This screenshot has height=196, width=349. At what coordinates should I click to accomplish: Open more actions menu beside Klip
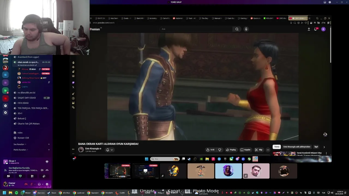(268, 150)
